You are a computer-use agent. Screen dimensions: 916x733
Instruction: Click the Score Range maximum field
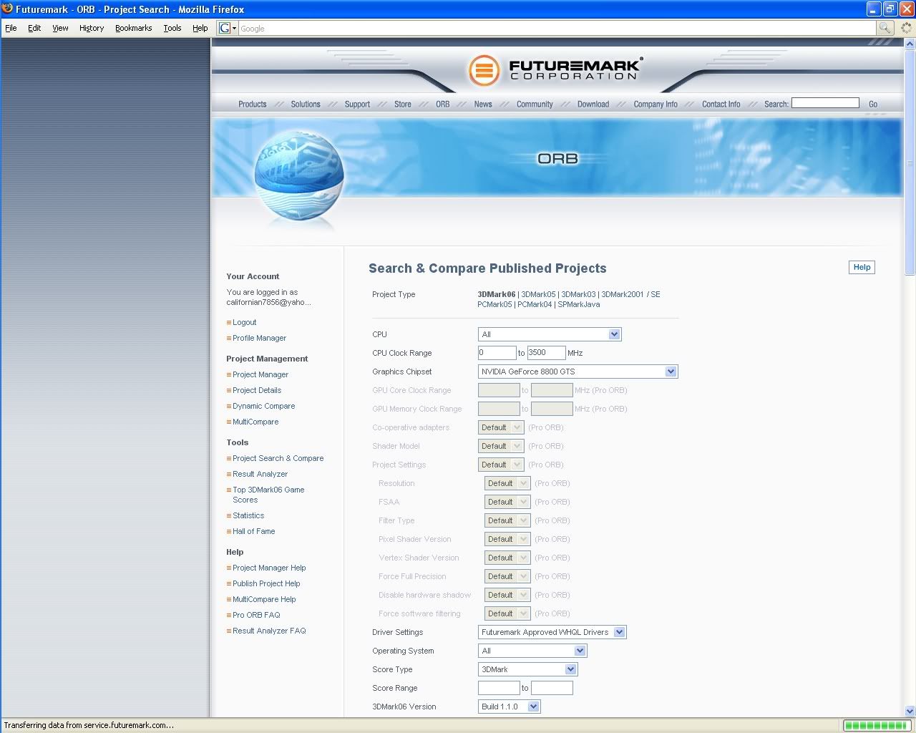[x=552, y=688]
